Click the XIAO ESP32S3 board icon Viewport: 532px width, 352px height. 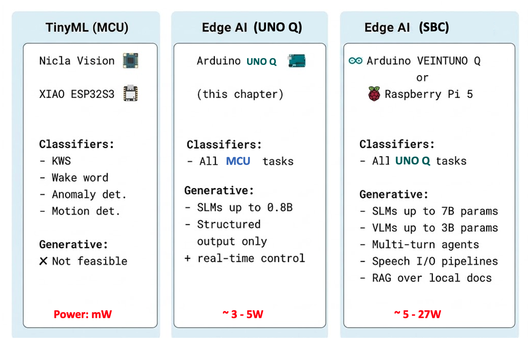point(131,94)
